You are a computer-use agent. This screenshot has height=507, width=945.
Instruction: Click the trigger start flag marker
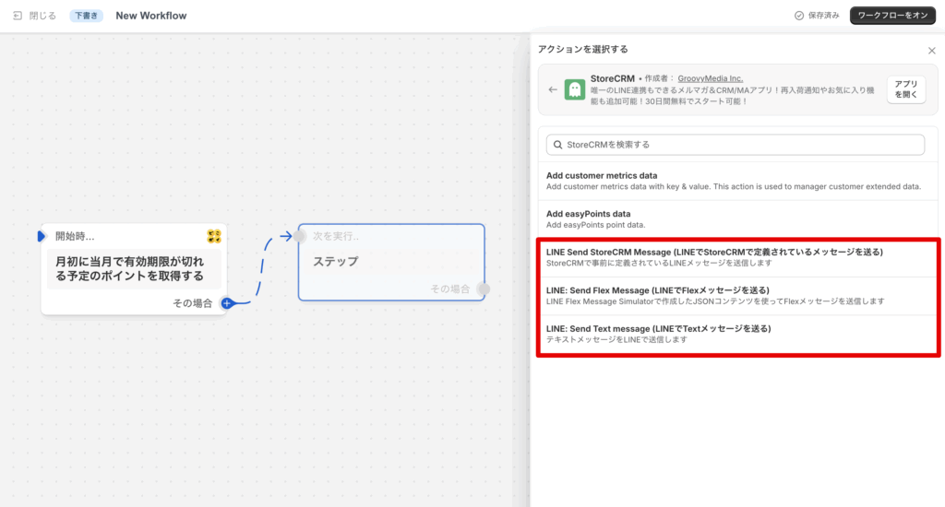click(x=42, y=236)
